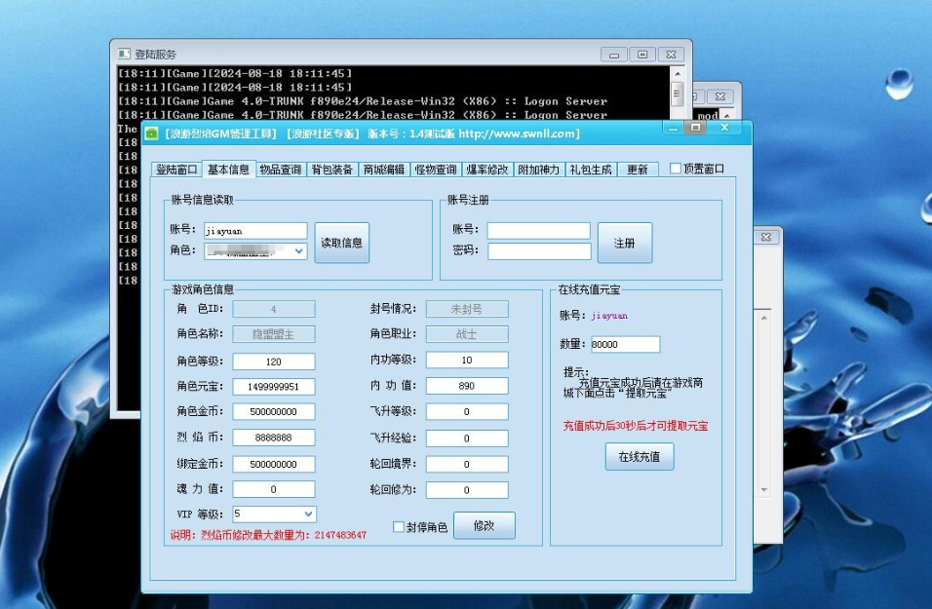
Task: Click the 注册 button
Action: coord(624,244)
